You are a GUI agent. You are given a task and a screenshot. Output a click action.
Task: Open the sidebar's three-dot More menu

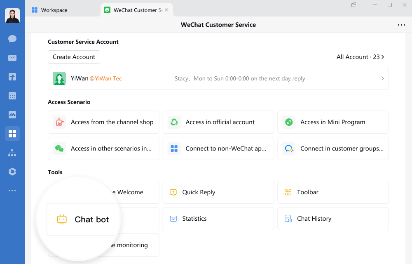[12, 191]
